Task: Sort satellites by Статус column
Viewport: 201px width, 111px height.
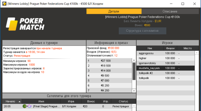Action: (123, 101)
